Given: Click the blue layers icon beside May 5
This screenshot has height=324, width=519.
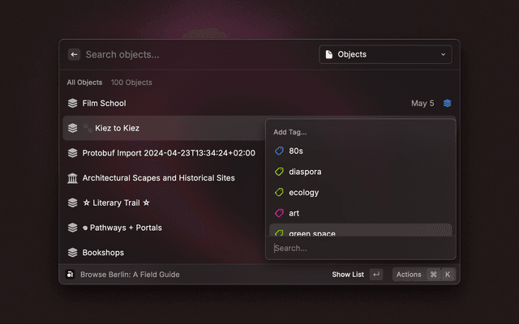Looking at the screenshot, I should (x=447, y=104).
